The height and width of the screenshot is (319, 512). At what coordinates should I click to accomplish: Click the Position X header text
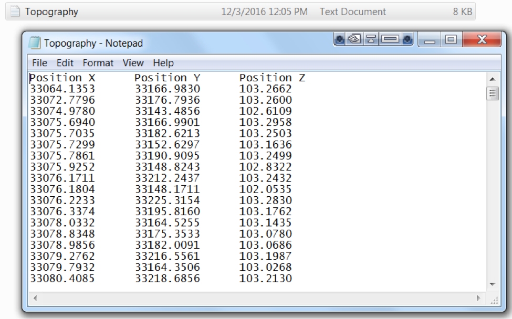(x=62, y=78)
